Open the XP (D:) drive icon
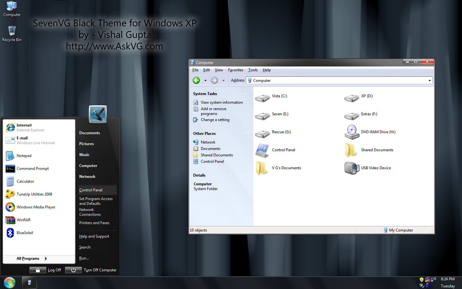This screenshot has width=462, height=289. pyautogui.click(x=352, y=98)
